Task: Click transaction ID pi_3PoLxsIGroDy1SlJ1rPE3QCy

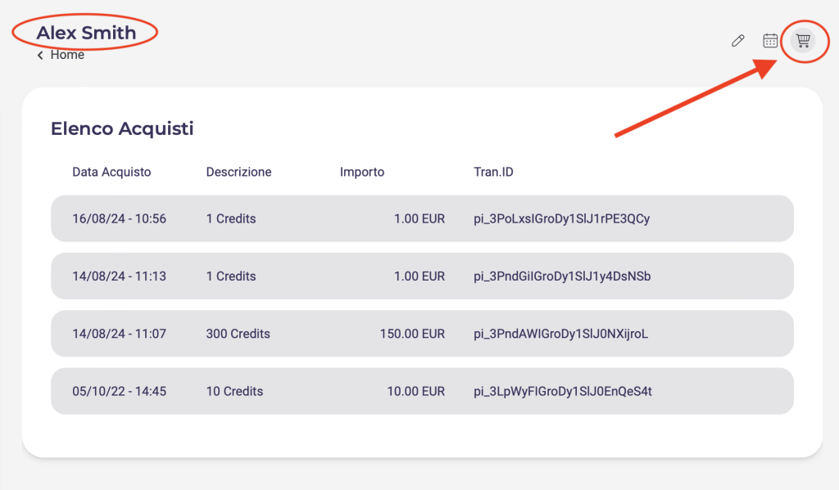Action: pos(561,218)
